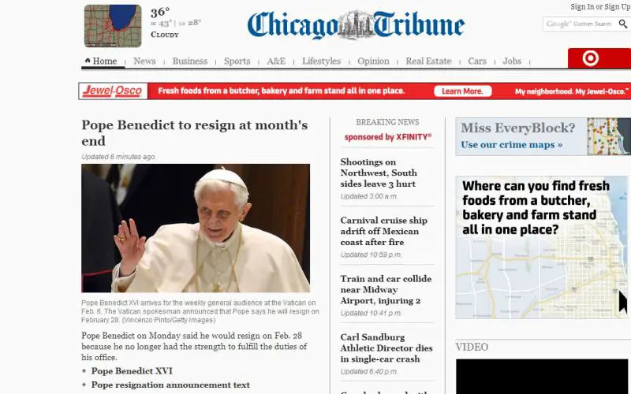The height and width of the screenshot is (394, 631).
Task: Open Carnival cruise ship adrift story
Action: coord(384,231)
